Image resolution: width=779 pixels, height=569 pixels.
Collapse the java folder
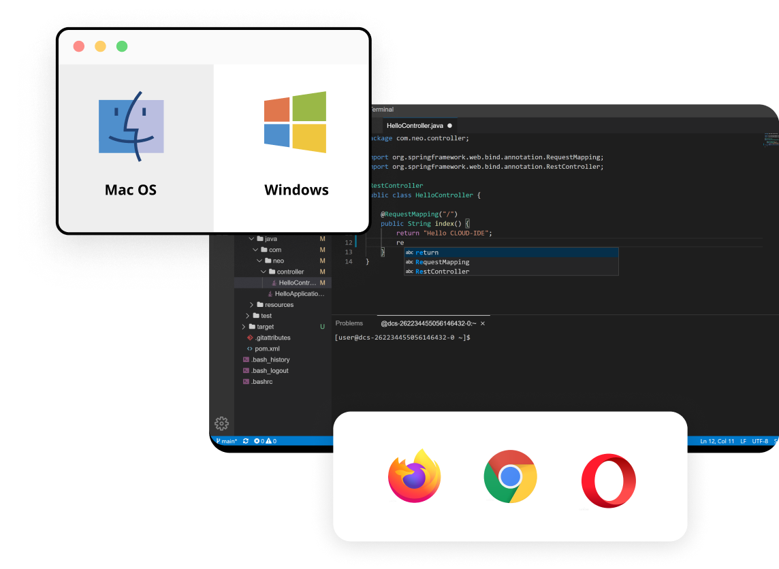pos(251,239)
